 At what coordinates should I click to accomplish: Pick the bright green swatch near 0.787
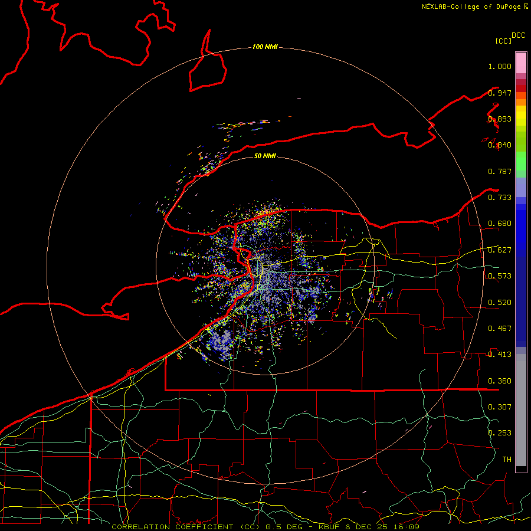point(521,161)
